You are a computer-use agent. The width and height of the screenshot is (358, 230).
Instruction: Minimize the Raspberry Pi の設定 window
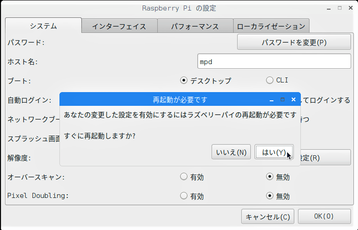pos(329,8)
